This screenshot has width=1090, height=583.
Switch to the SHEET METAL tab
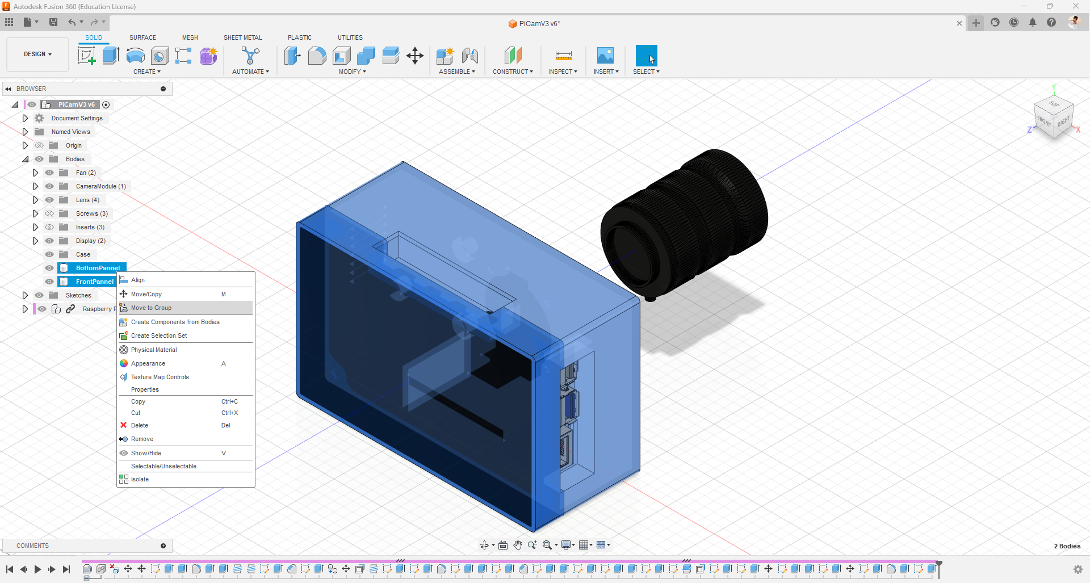(x=243, y=37)
